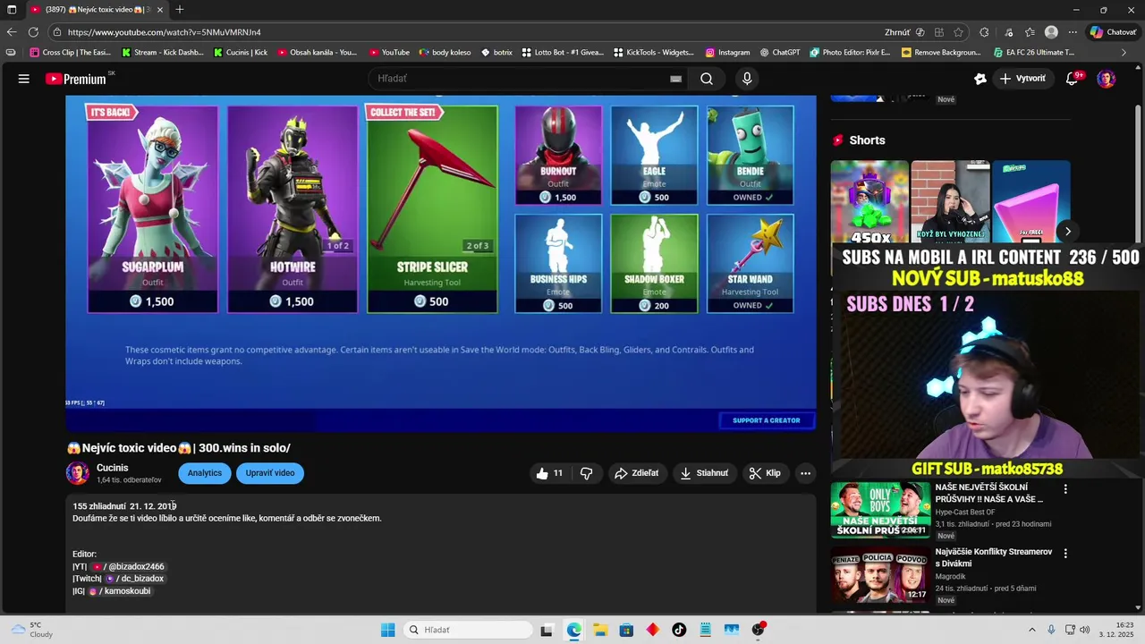Open Naše největší školní průšvihy thumbnail
The width and height of the screenshot is (1145, 644).
pos(880,511)
